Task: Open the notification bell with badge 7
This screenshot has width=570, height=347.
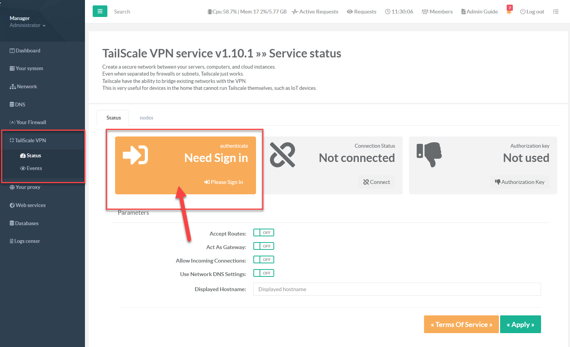Action: [509, 10]
